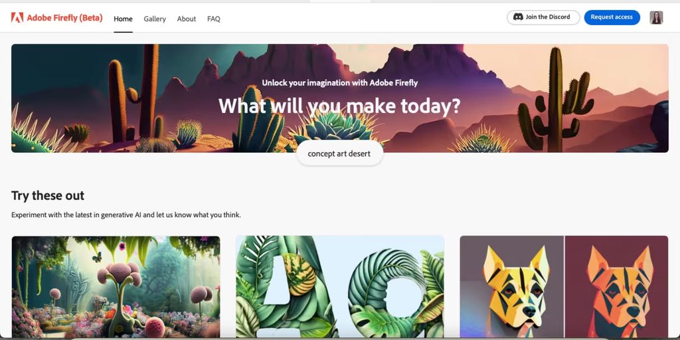Click the desert cactus hero banner
Image resolution: width=680 pixels, height=340 pixels.
339,98
